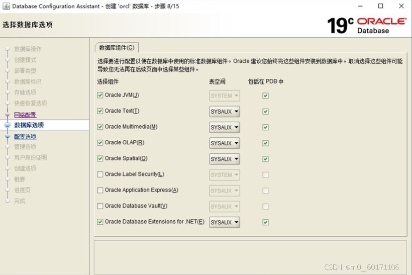Open the SYSAUX tablespace dropdown for Oracle Text
412x275 pixels.
225,112
